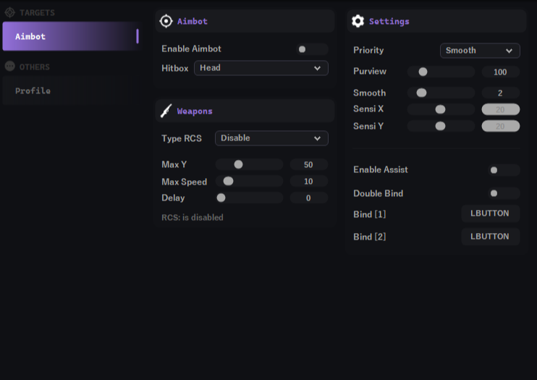Screen dimensions: 537x380
Task: Click the Max Speed slider handle
Action: tap(229, 182)
